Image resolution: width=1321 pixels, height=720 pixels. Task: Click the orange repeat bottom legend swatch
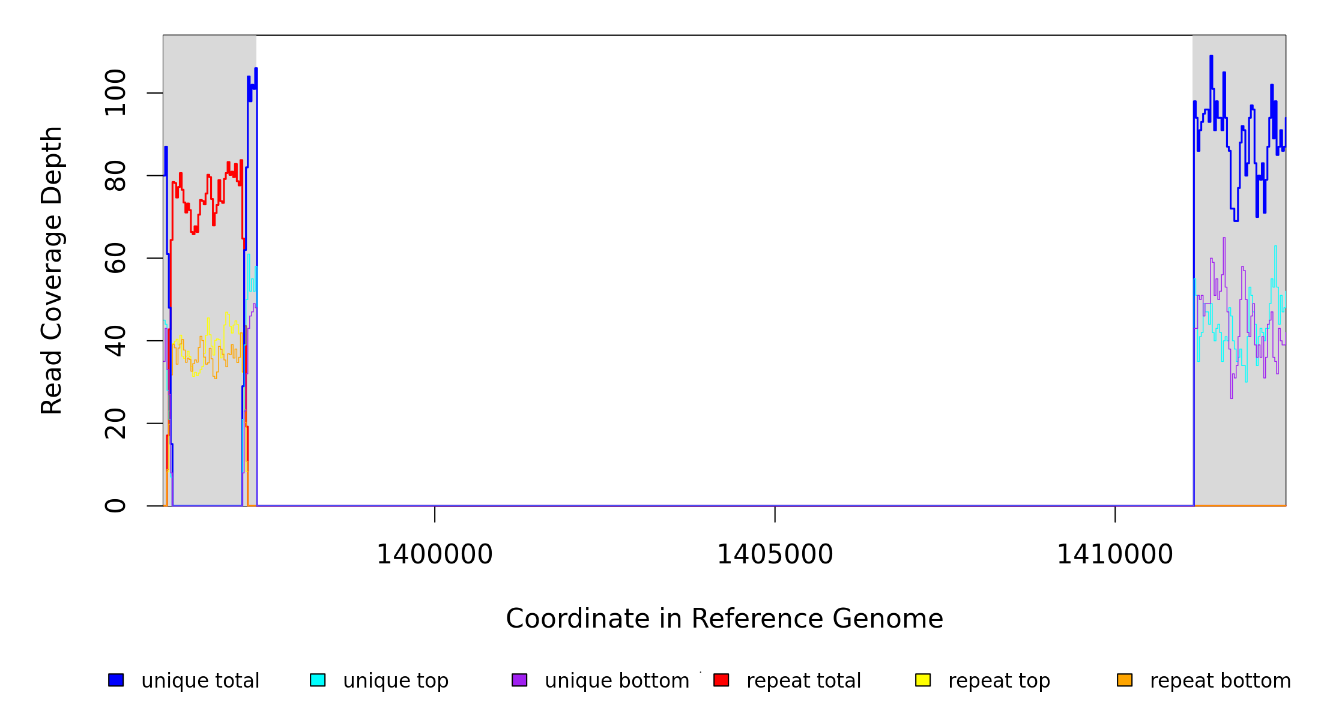(1125, 680)
